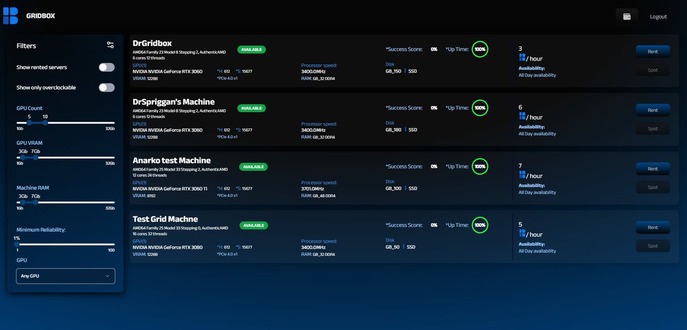Click the AVAILABLE badge for DrGridbox

pyautogui.click(x=251, y=50)
